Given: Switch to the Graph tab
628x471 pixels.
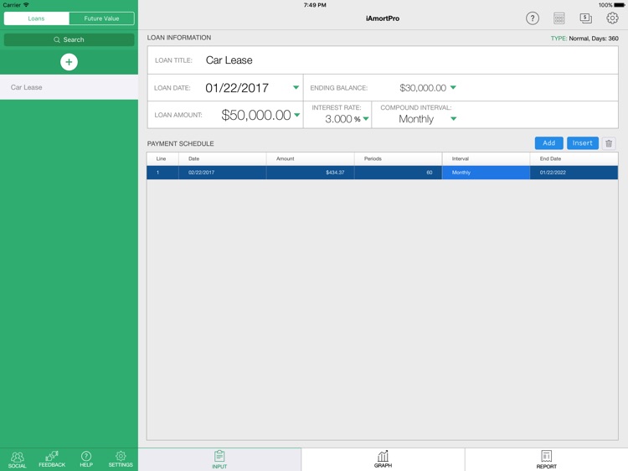Looking at the screenshot, I should coord(383,459).
